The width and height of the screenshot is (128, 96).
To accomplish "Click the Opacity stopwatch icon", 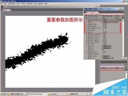I will pos(89,58).
